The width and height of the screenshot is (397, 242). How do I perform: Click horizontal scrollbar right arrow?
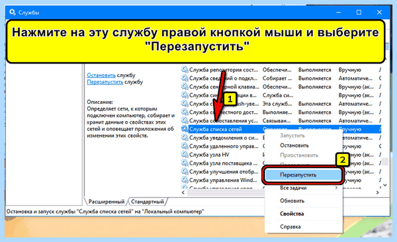click(377, 192)
